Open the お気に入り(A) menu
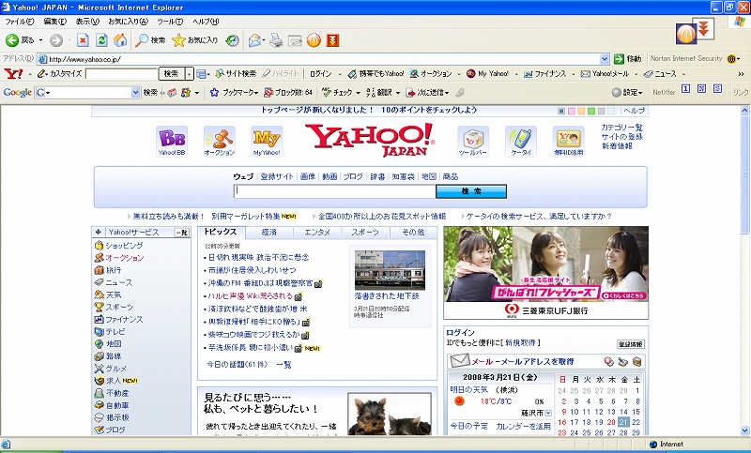The width and height of the screenshot is (751, 453). [x=128, y=22]
